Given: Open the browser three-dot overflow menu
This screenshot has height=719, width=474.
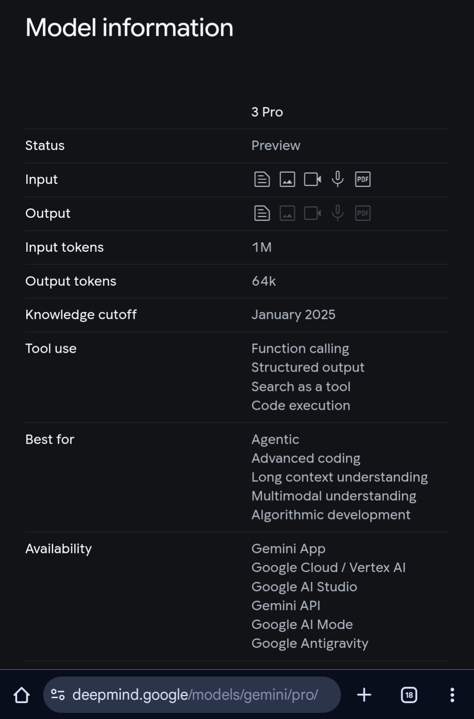Looking at the screenshot, I should (452, 695).
